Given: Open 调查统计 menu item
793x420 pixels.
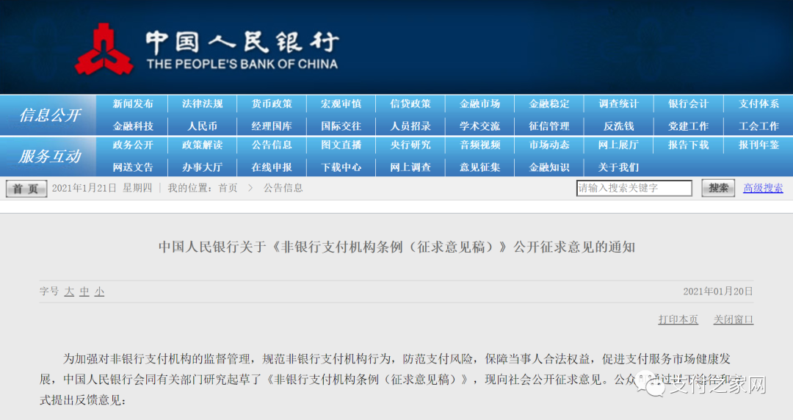Looking at the screenshot, I should pyautogui.click(x=618, y=104).
